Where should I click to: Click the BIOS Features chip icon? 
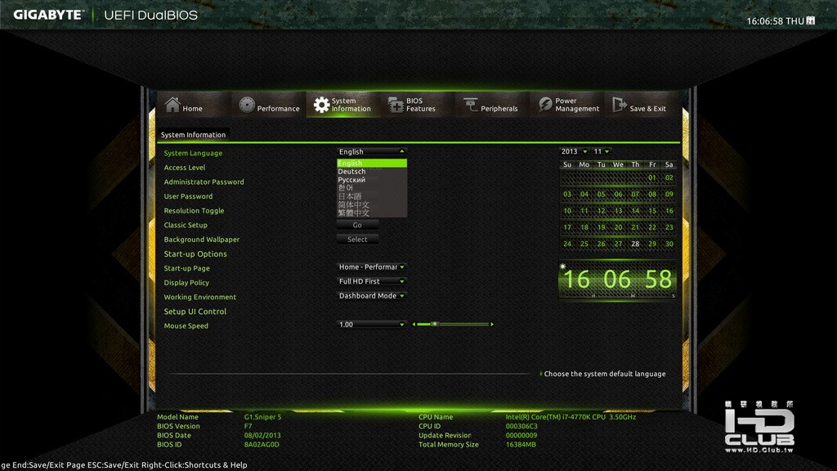click(x=396, y=105)
